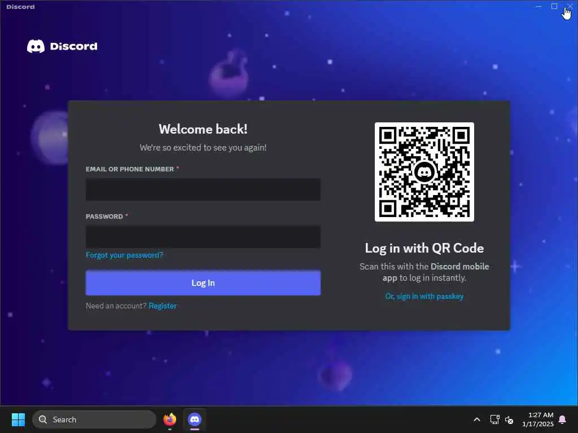The height and width of the screenshot is (433, 578).
Task: Choose Or, sign in with passkey
Action: pos(424,297)
